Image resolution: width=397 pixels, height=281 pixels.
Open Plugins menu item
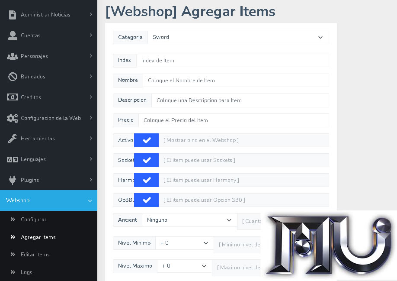click(48, 180)
